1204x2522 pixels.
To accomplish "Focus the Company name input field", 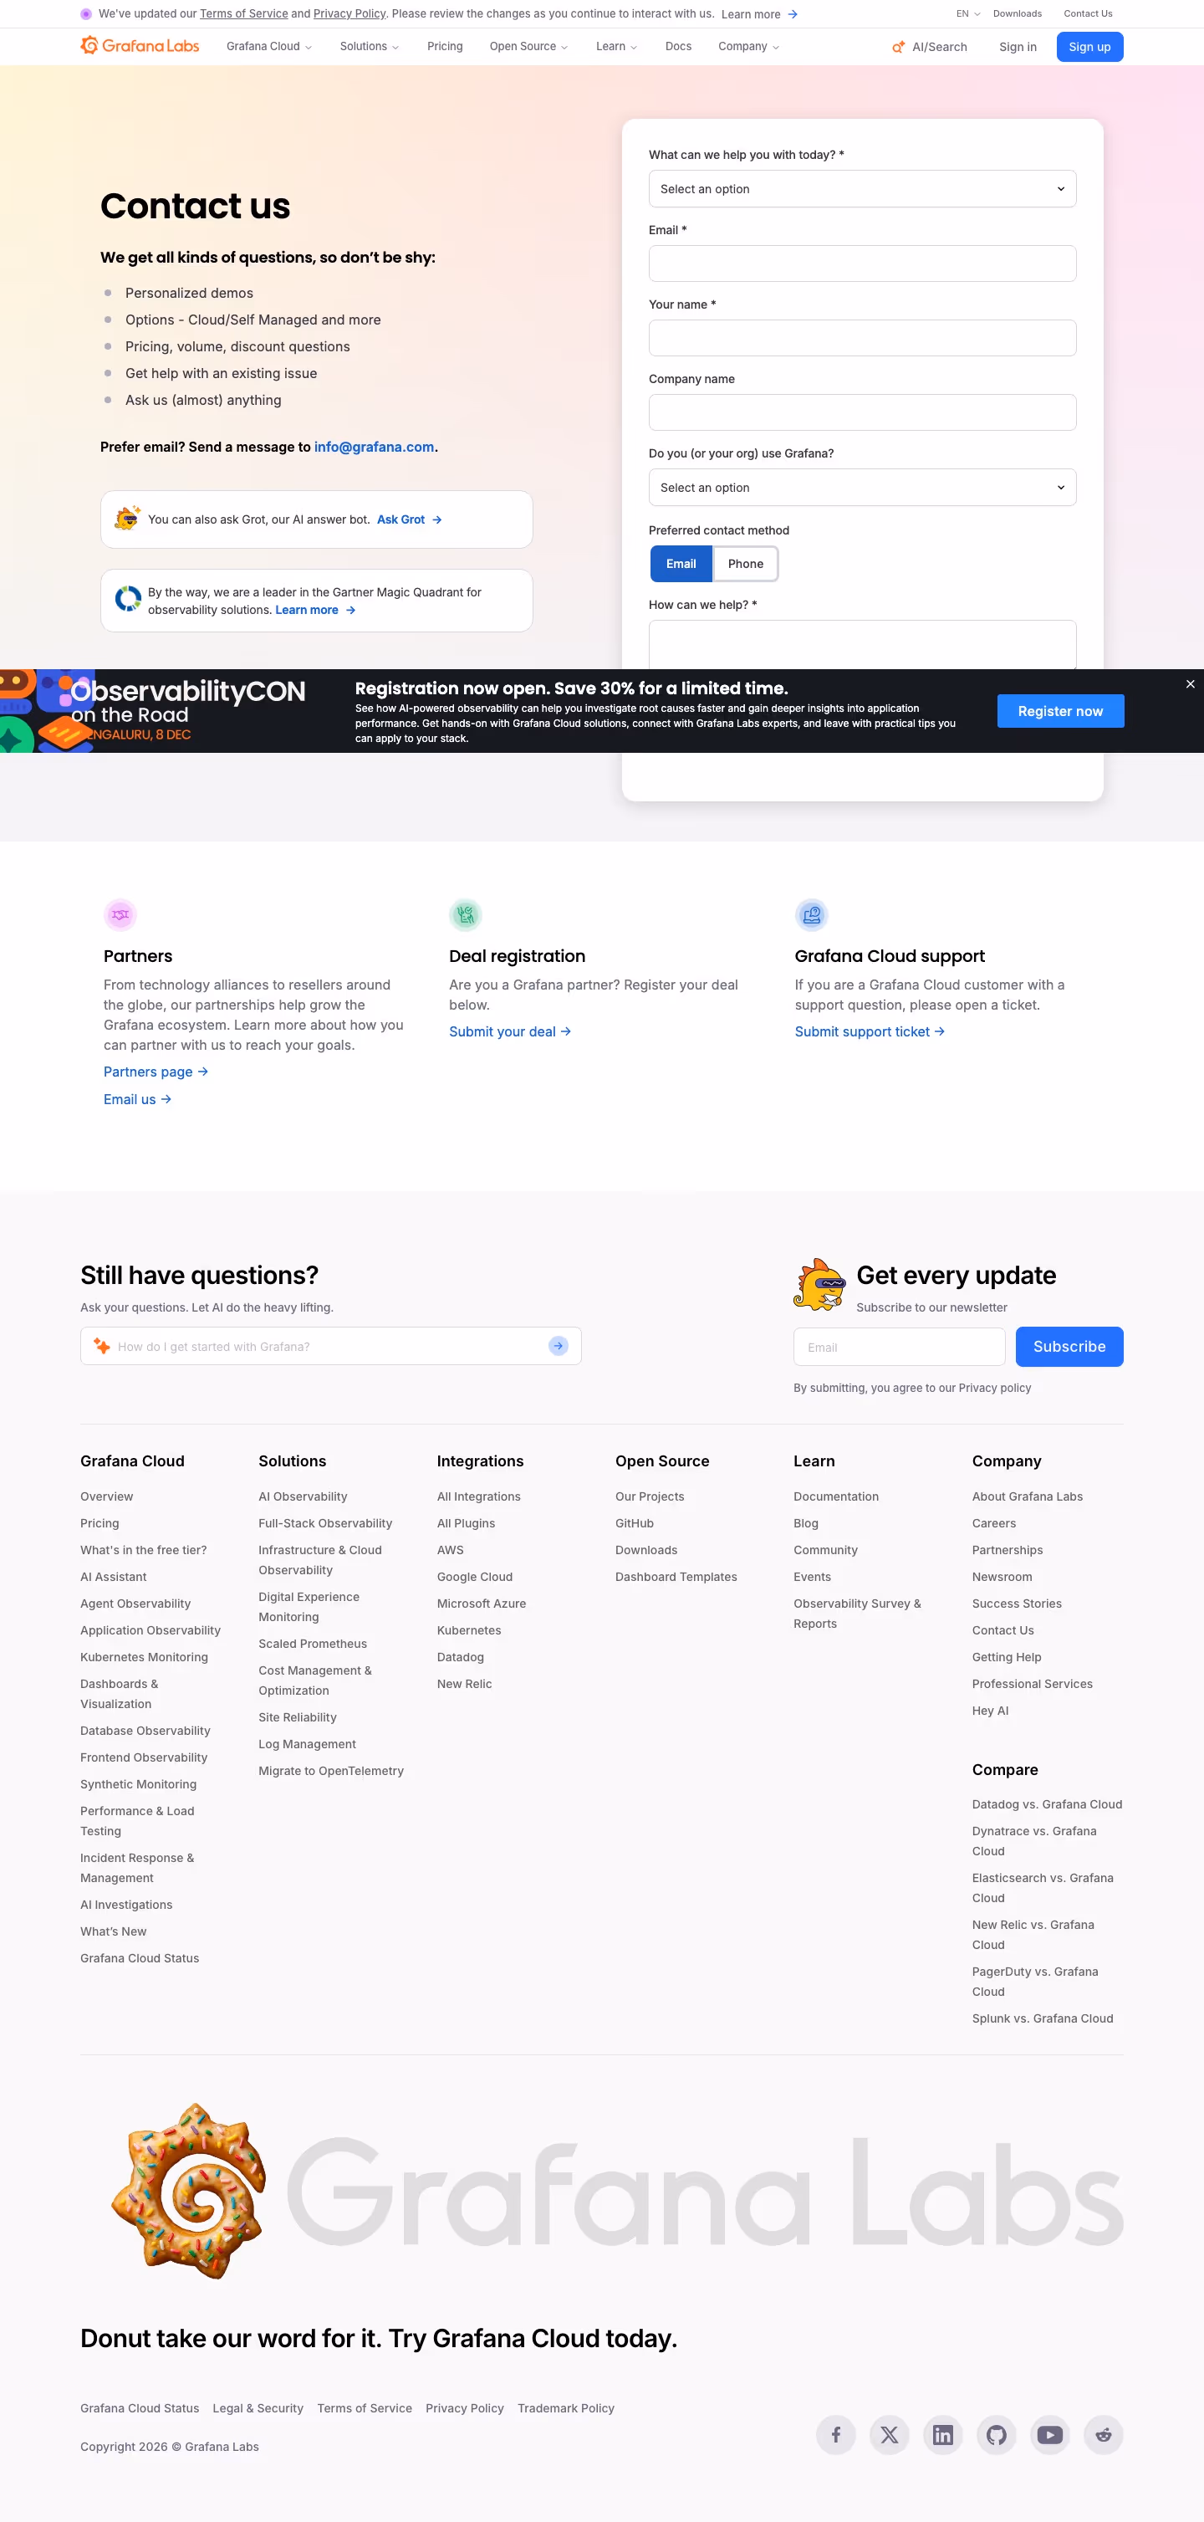I will coord(862,412).
